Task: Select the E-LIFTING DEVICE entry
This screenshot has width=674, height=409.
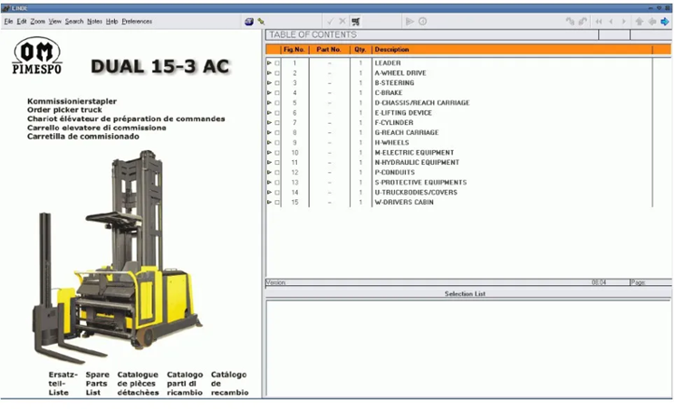Action: coord(403,113)
